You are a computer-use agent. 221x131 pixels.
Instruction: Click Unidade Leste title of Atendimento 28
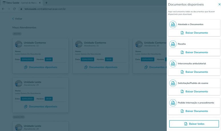tap(33, 126)
